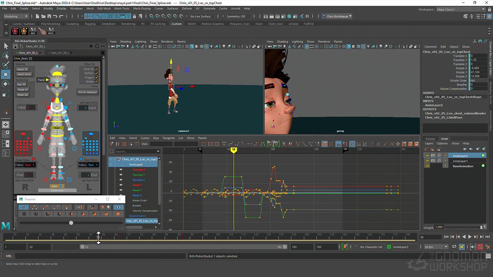Uncheck the Torso IK checkbox
This screenshot has height=277, width=493.
pyautogui.click(x=96, y=69)
